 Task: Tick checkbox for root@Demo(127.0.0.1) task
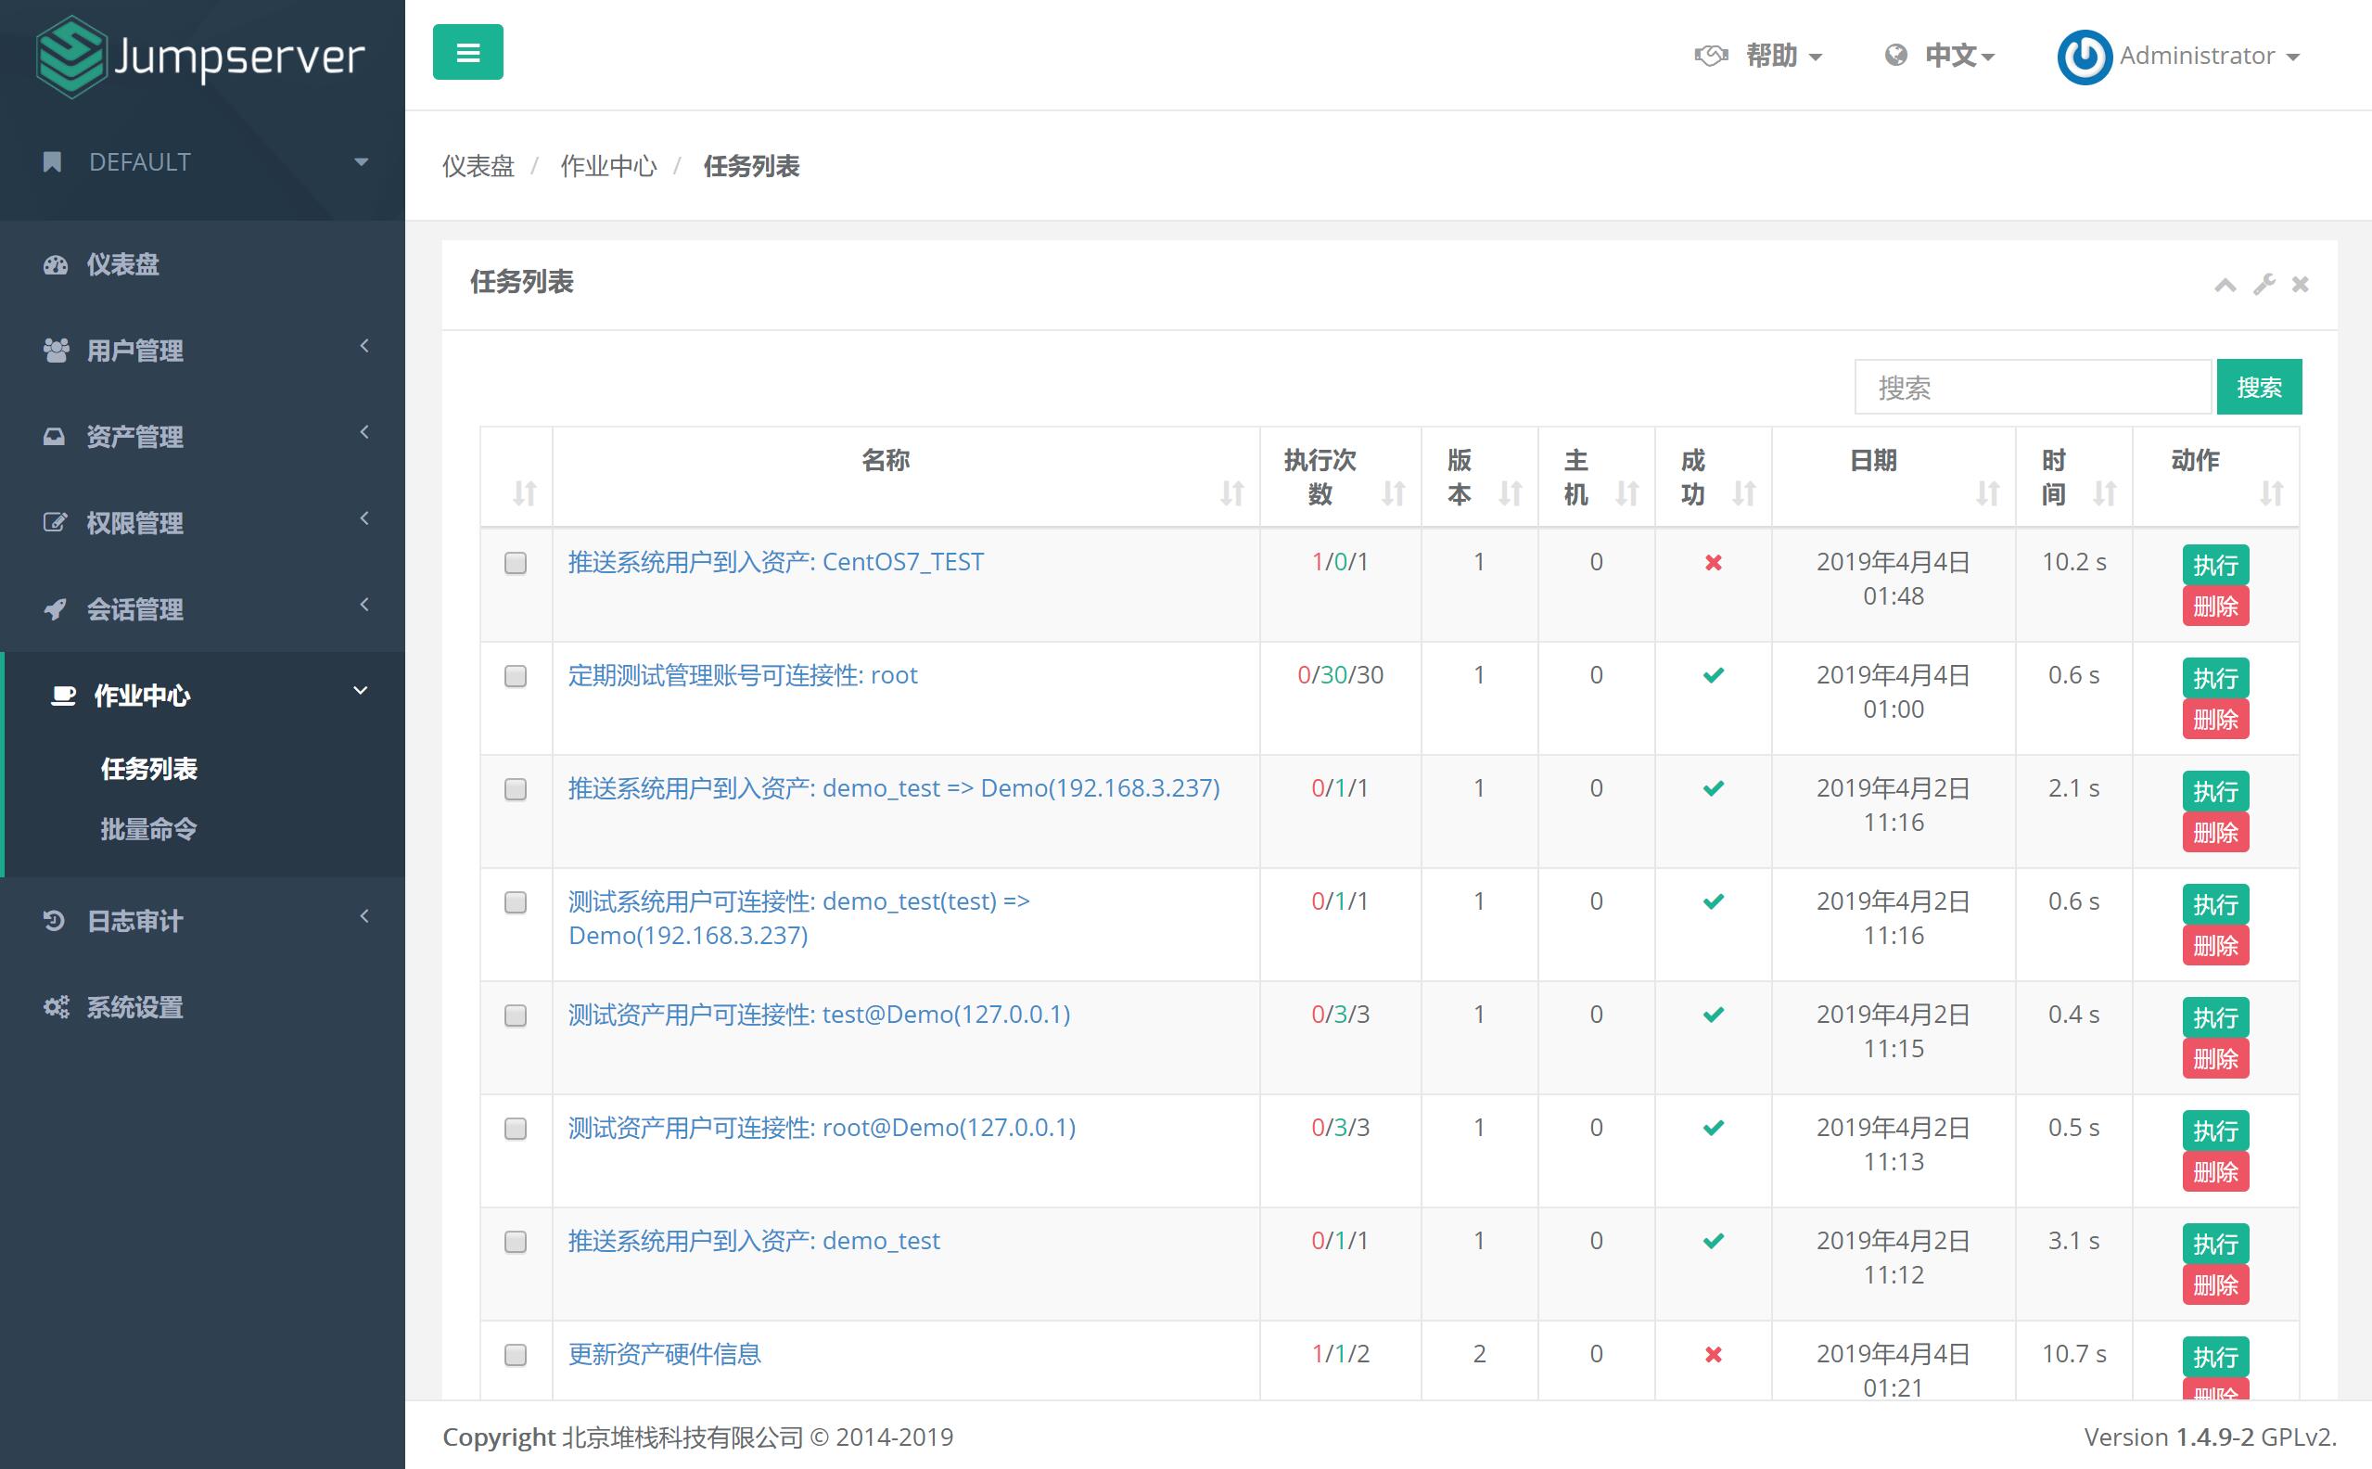pyautogui.click(x=516, y=1129)
